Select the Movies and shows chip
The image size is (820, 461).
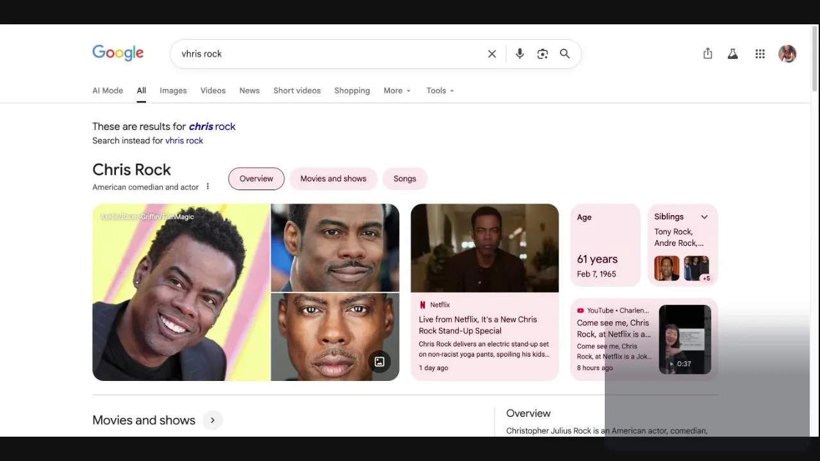point(333,179)
